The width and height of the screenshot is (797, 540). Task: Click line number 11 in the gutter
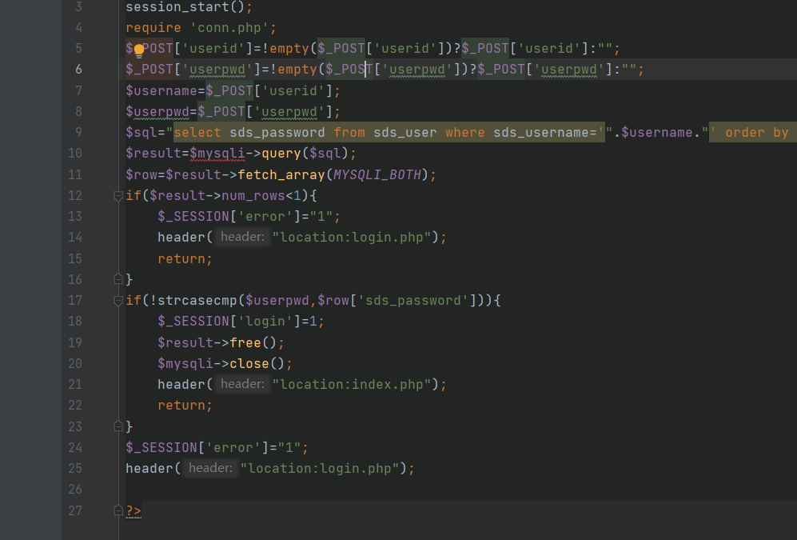74,175
